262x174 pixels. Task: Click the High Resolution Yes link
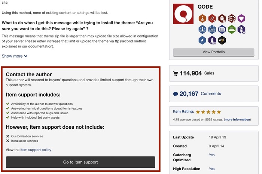(x=211, y=169)
